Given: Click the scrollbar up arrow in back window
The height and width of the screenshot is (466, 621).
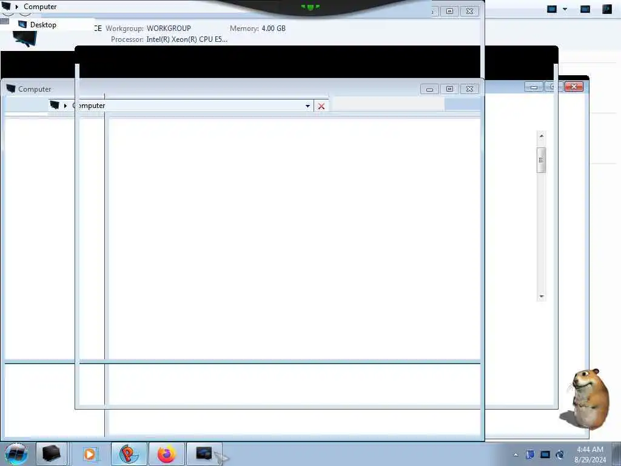Looking at the screenshot, I should pos(542,136).
